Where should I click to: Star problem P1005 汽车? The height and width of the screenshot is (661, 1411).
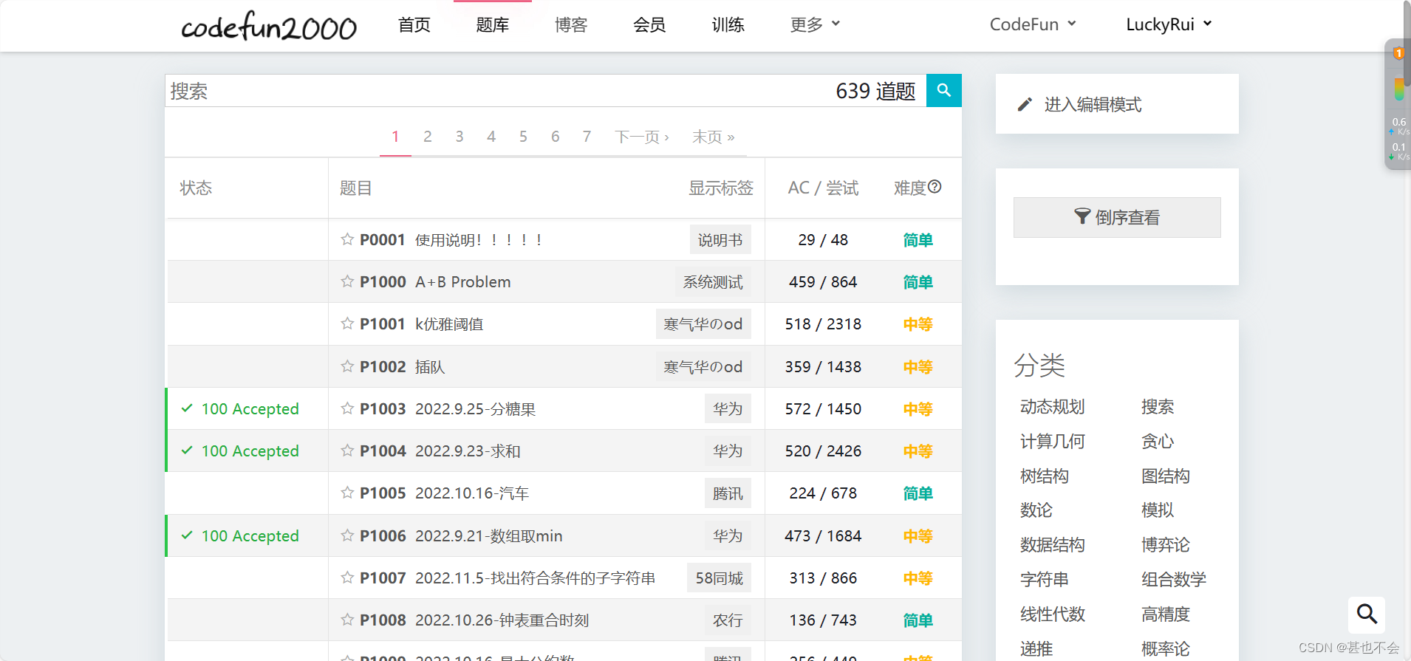(x=347, y=493)
